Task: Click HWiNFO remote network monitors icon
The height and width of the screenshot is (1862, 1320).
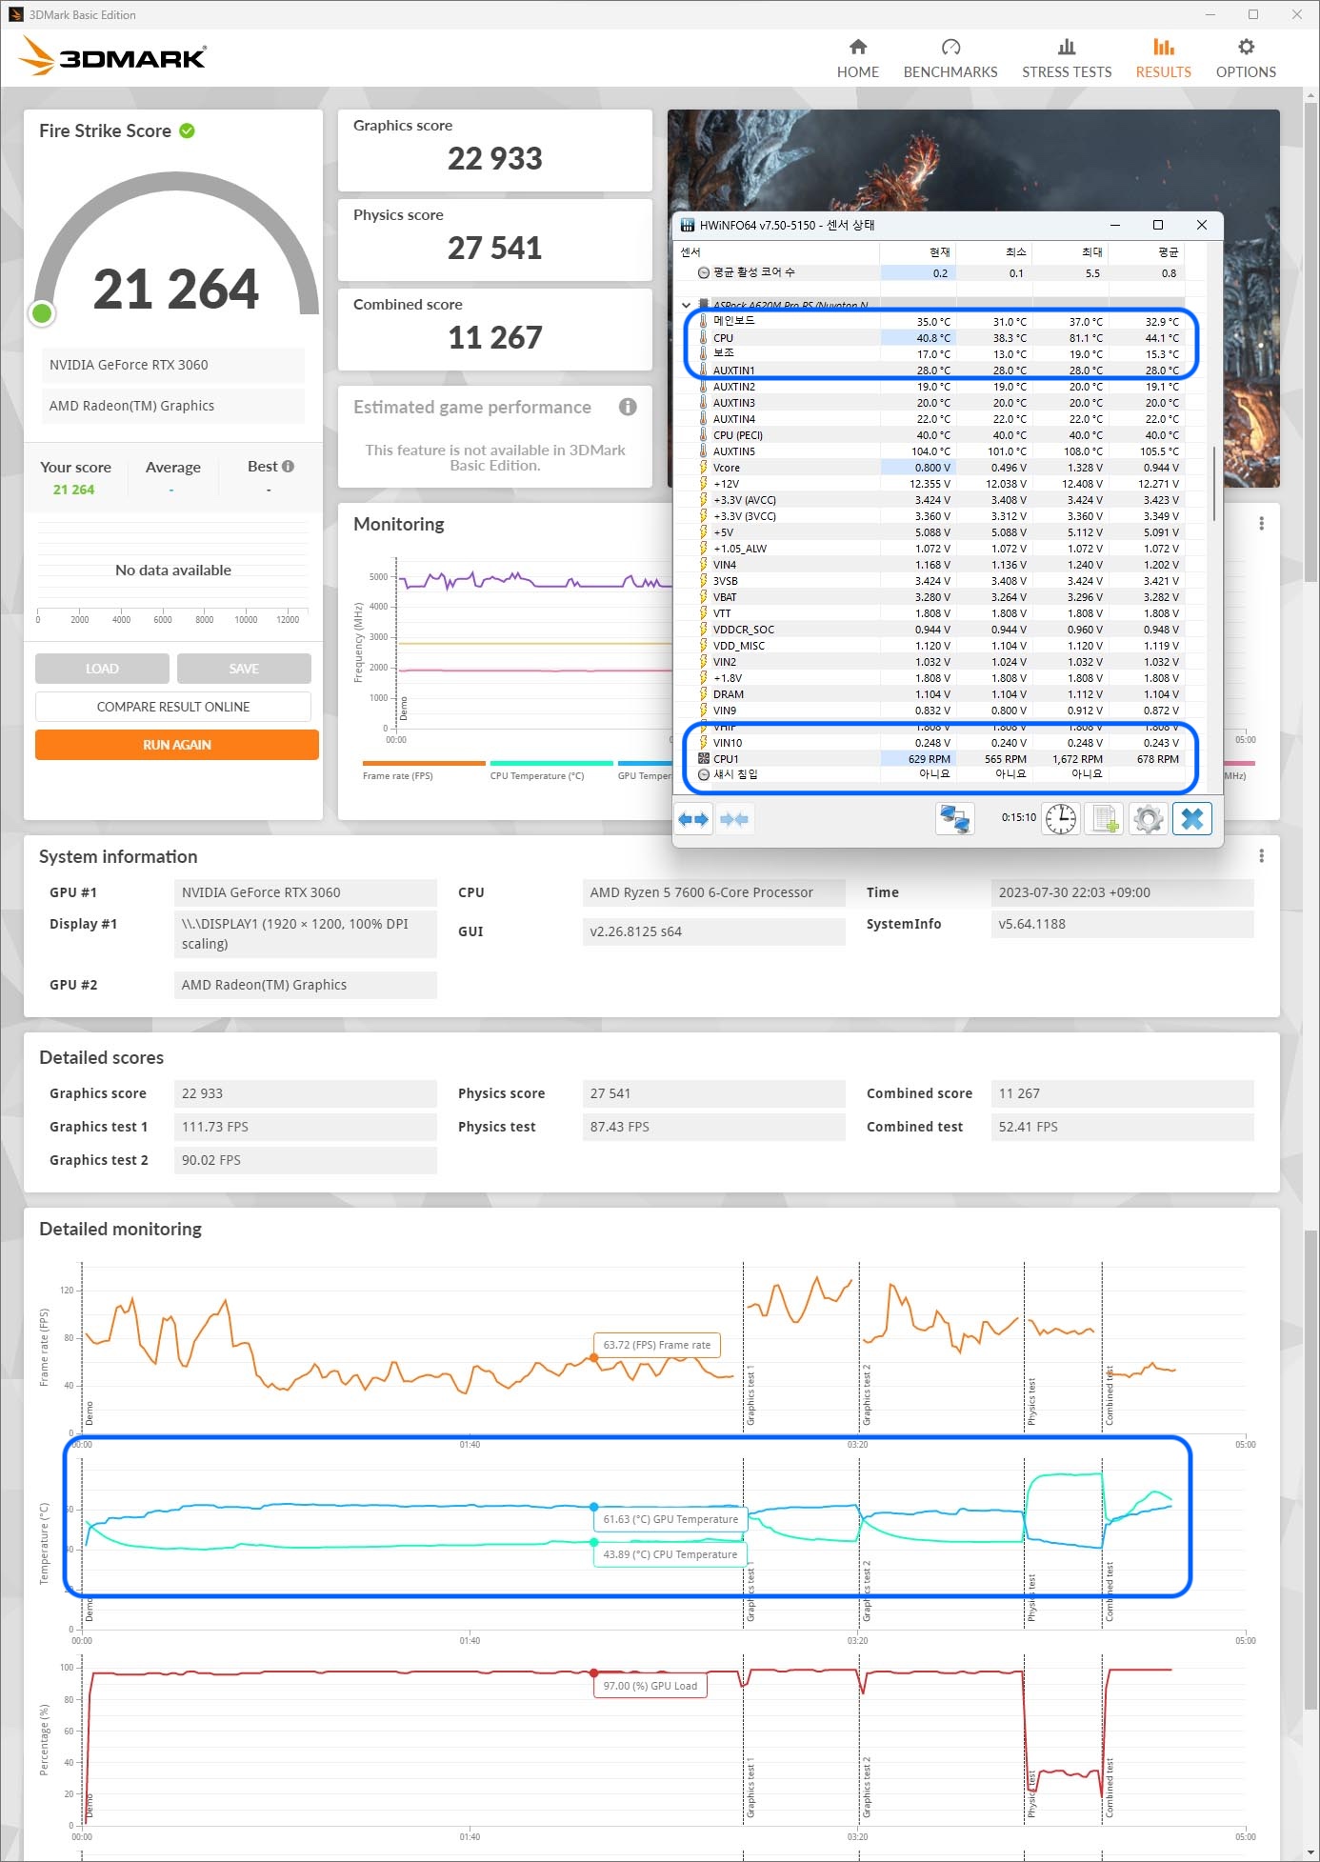Action: (x=954, y=819)
